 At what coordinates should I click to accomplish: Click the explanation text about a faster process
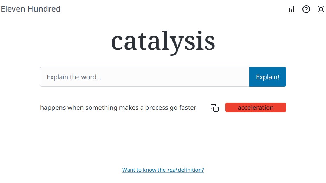tap(118, 108)
